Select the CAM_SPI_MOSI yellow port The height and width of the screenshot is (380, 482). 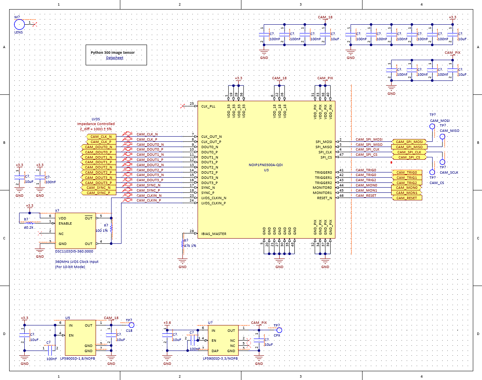(410, 142)
